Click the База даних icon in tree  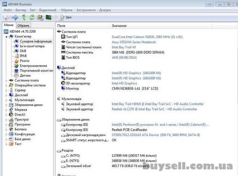click(x=11, y=139)
